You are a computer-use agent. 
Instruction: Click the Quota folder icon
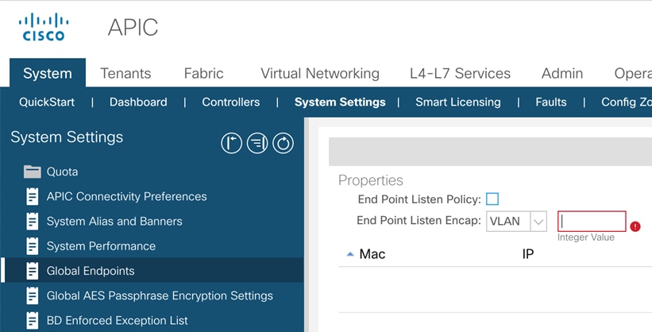pyautogui.click(x=33, y=172)
